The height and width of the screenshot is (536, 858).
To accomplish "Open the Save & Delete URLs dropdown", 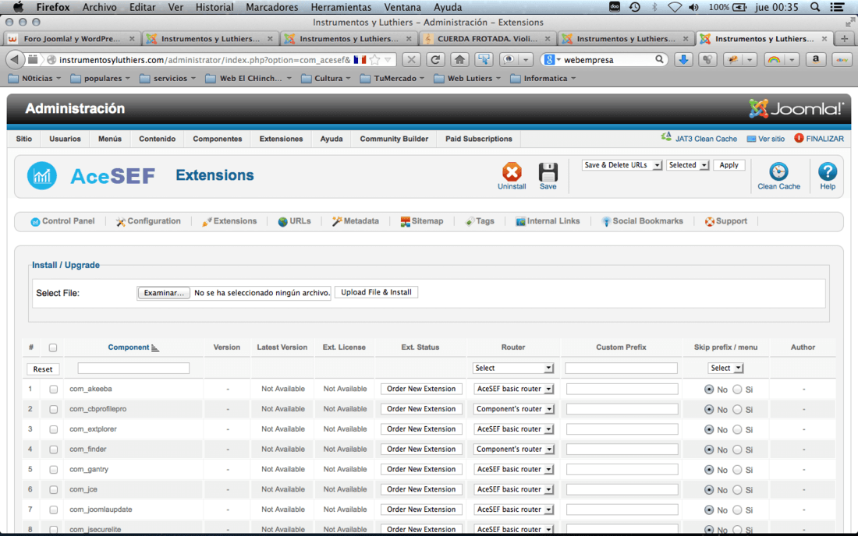I will [622, 165].
